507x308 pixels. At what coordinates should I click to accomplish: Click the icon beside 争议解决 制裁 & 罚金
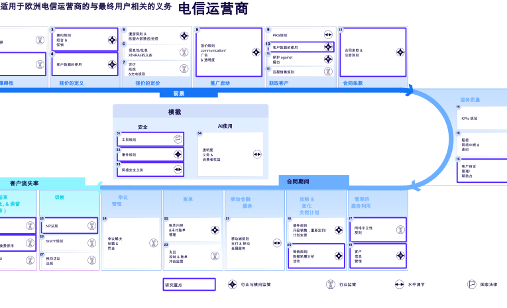click(151, 242)
